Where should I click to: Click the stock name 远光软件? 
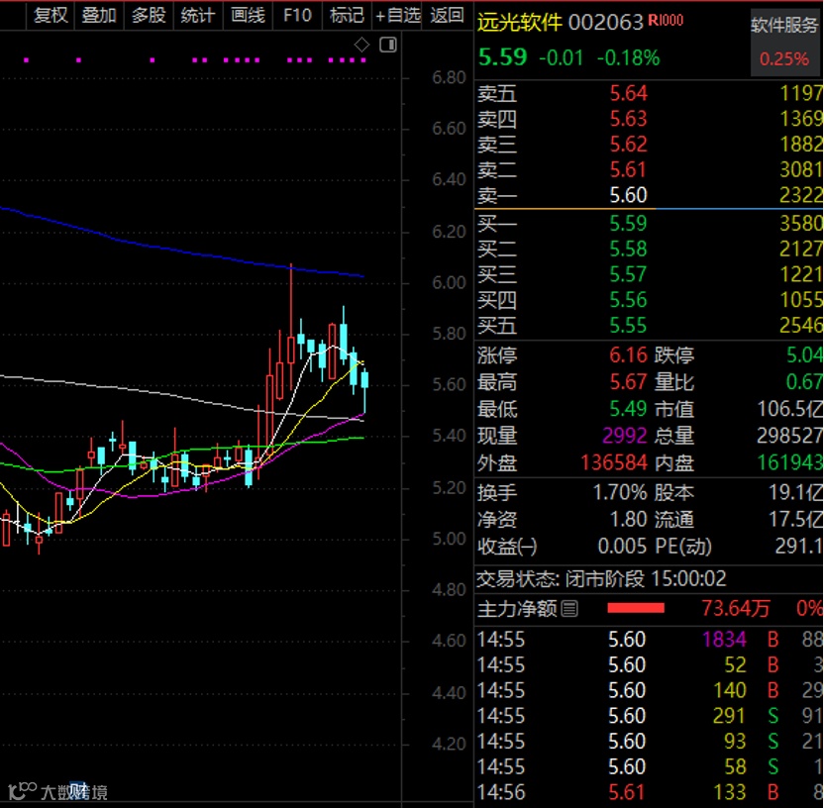[519, 22]
